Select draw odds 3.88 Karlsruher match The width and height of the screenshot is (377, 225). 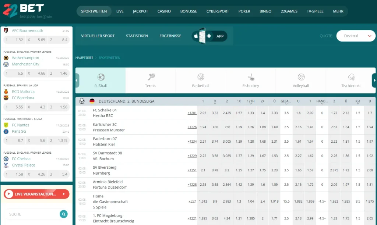(x=215, y=127)
